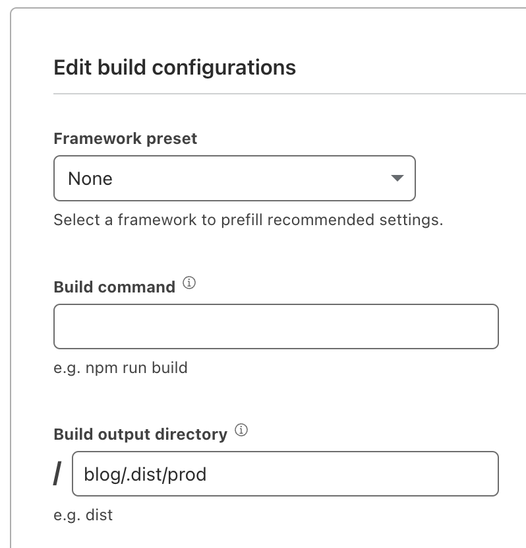Click the leading slash prefix before directory field
Screen dimensions: 526x548
point(59,473)
